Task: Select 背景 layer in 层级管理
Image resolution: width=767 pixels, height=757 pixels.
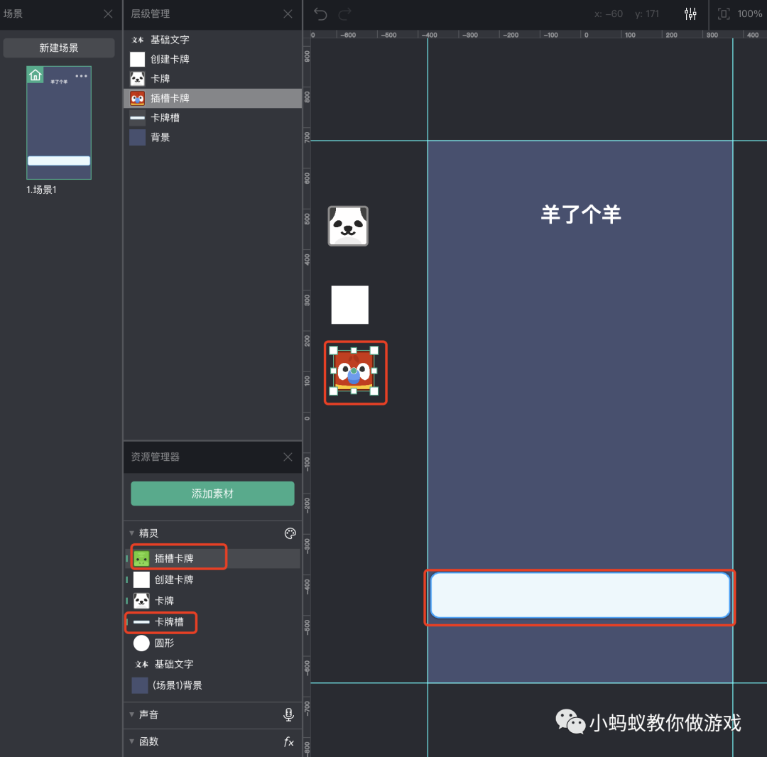Action: 212,138
